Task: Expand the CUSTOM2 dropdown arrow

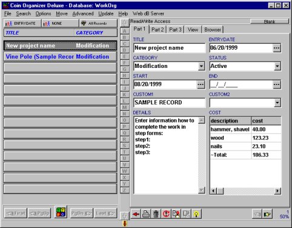Action: coord(277,102)
